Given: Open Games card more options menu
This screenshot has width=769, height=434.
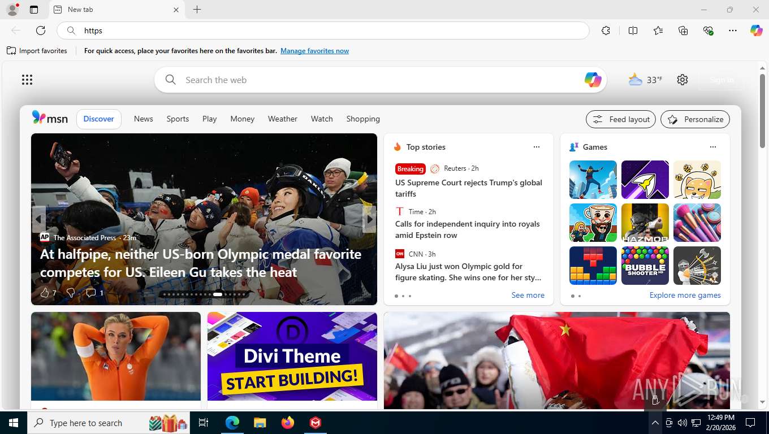Looking at the screenshot, I should tap(713, 147).
